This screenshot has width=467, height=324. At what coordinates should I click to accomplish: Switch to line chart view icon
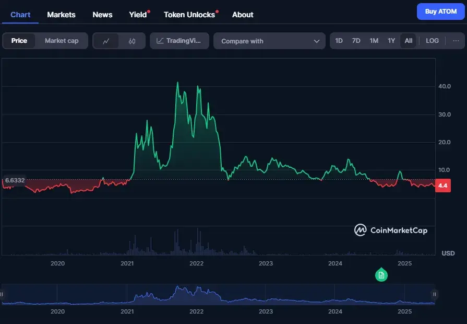coord(106,41)
